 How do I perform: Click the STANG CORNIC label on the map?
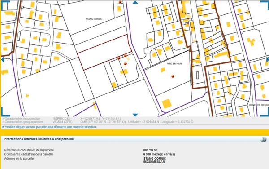point(94,19)
